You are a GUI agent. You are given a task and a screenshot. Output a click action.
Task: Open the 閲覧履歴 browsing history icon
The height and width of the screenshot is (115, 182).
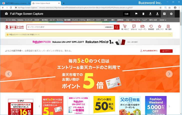151,27
